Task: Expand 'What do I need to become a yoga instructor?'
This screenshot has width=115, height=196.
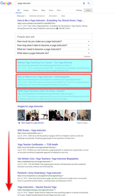Action: [x=54, y=49]
